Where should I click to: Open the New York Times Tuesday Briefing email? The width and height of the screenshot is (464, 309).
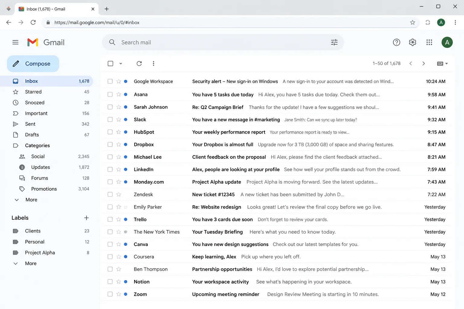click(x=276, y=232)
